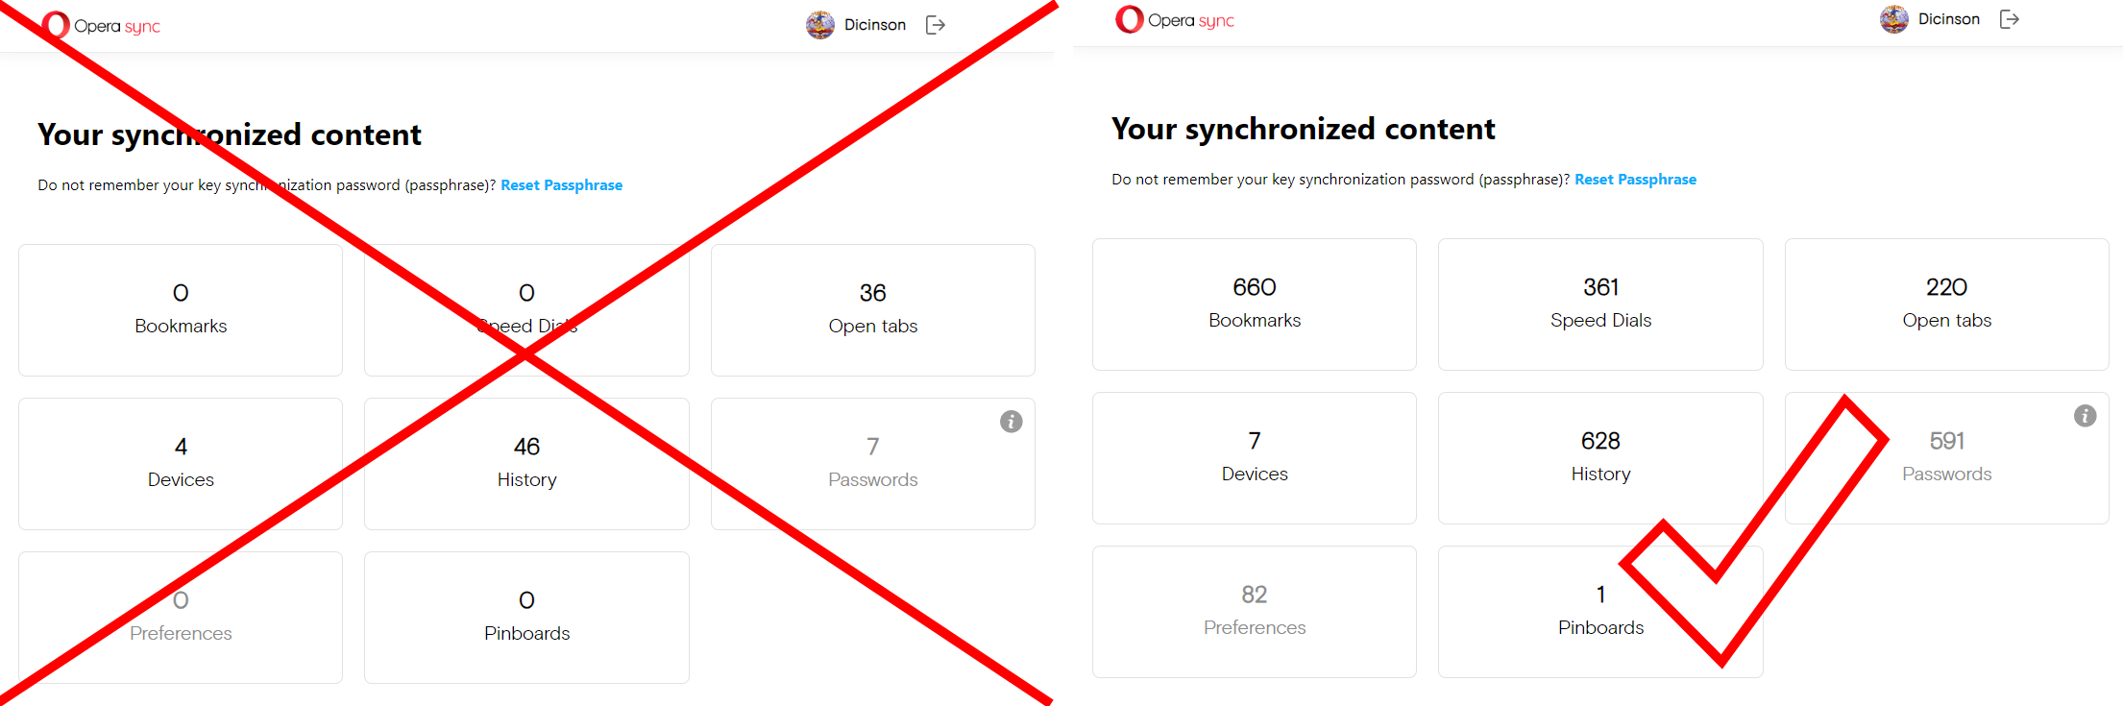Viewport: 2123px width, 706px height.
Task: Click the info icon beside 591 Passwords
Action: coord(2085,416)
